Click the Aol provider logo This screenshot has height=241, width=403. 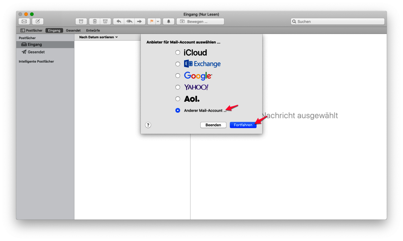click(x=192, y=99)
